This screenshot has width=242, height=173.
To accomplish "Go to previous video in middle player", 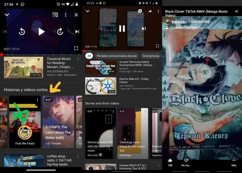I will pos(100,29).
